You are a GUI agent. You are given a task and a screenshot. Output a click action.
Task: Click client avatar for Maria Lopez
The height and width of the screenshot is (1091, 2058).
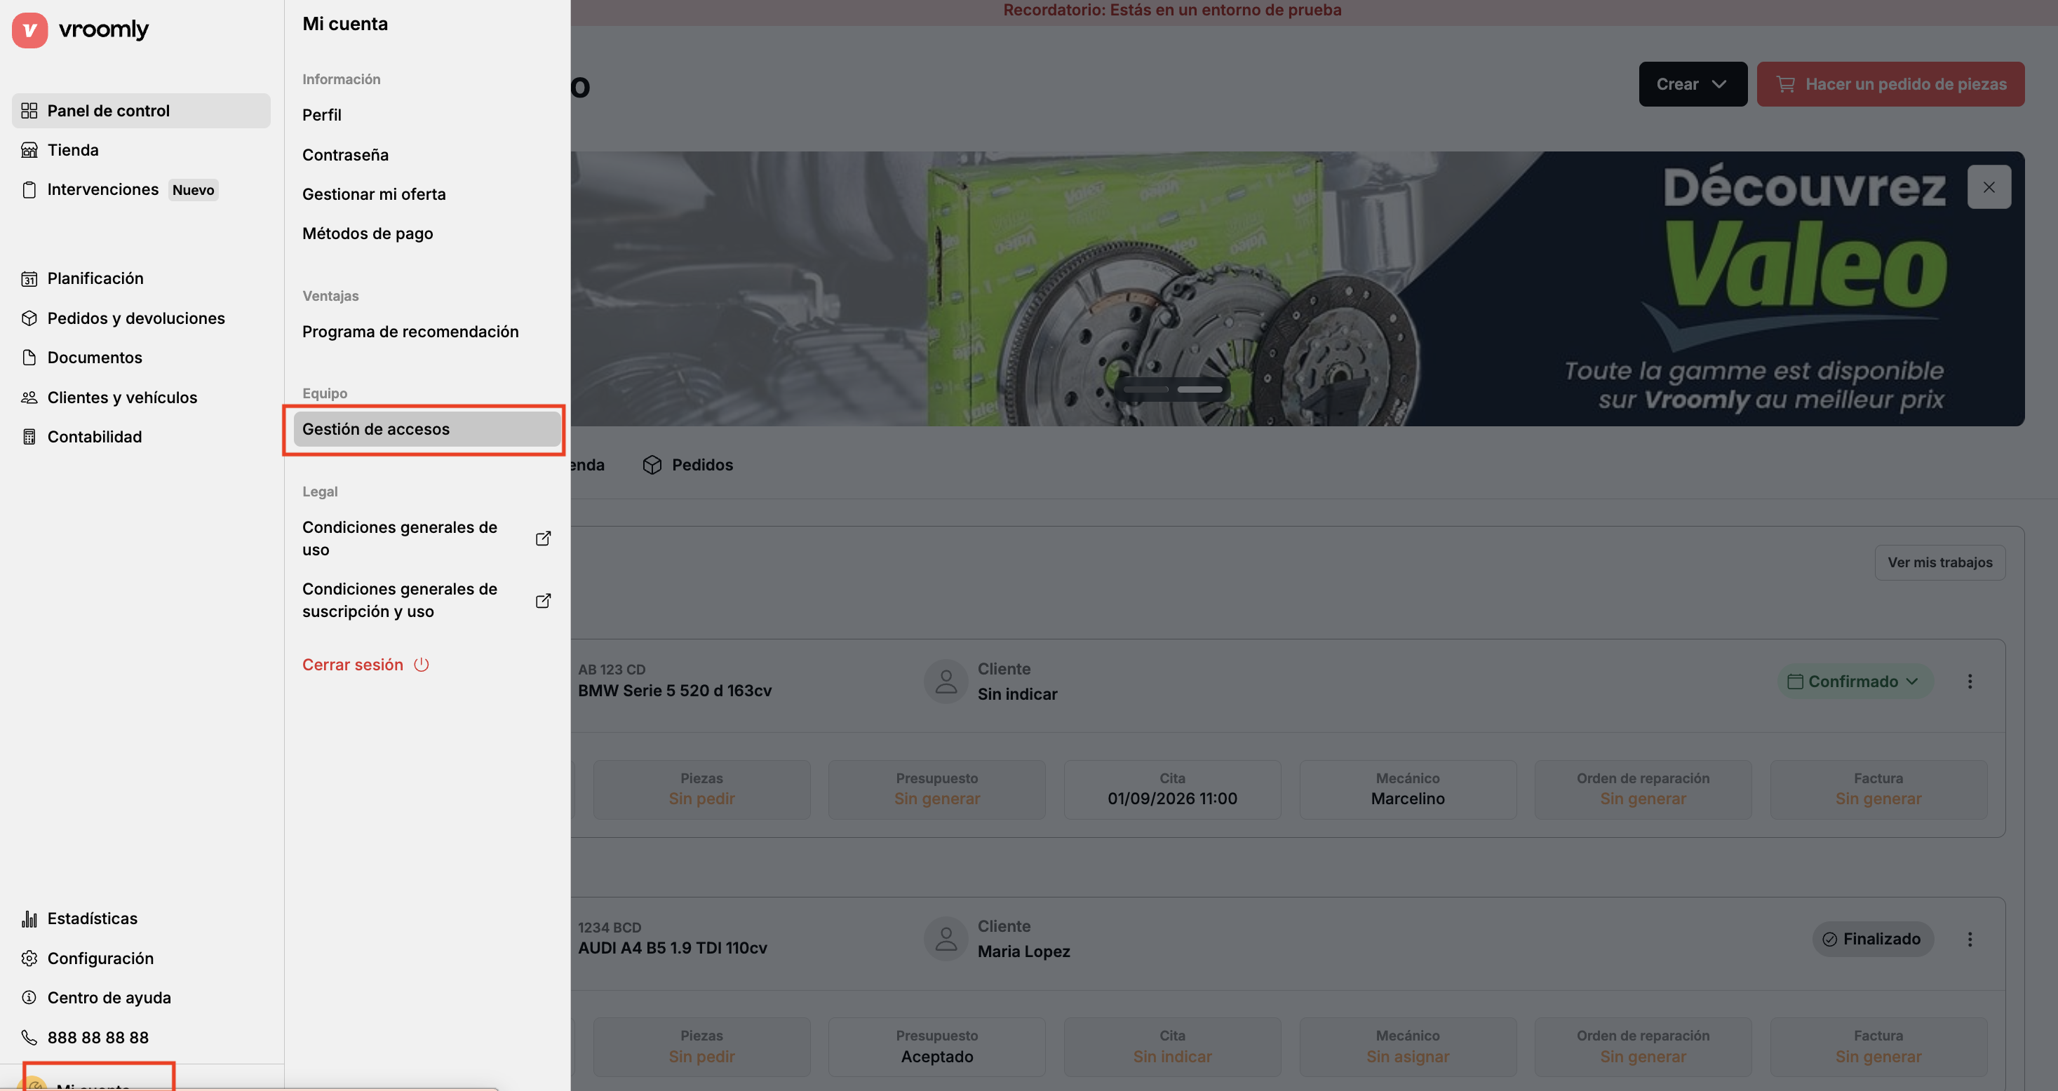click(x=946, y=940)
